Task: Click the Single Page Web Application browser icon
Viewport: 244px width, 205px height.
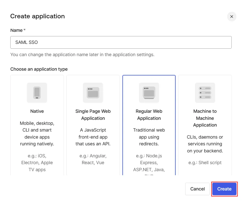Action: click(x=93, y=93)
